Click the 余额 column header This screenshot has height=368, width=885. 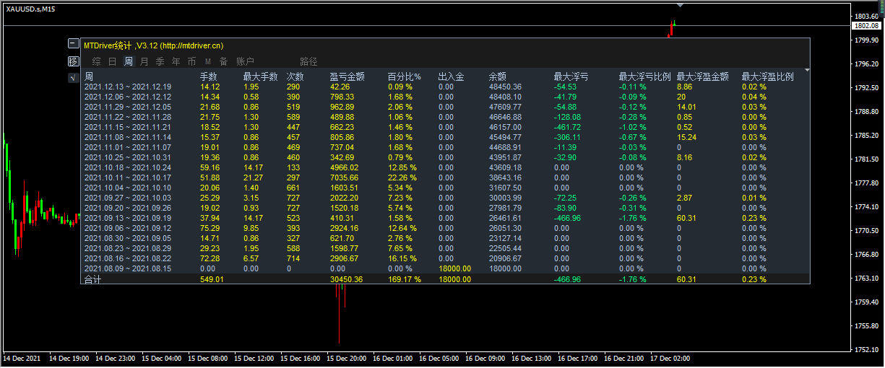(x=498, y=76)
